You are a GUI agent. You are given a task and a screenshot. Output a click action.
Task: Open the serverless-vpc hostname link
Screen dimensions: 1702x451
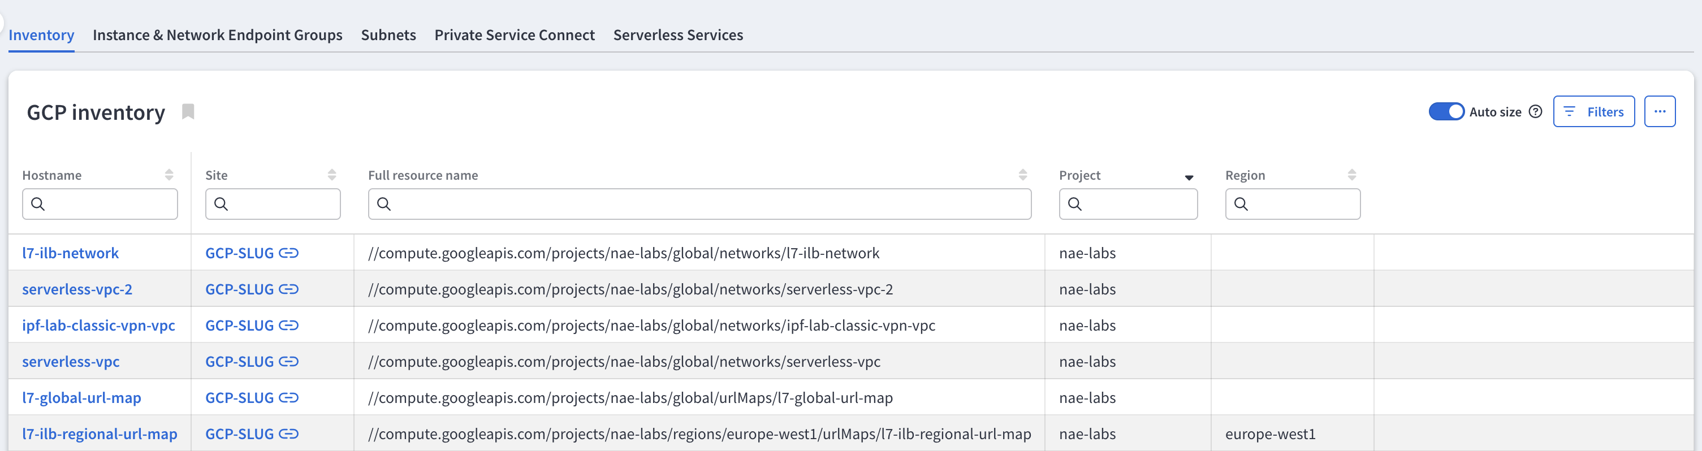coord(71,362)
